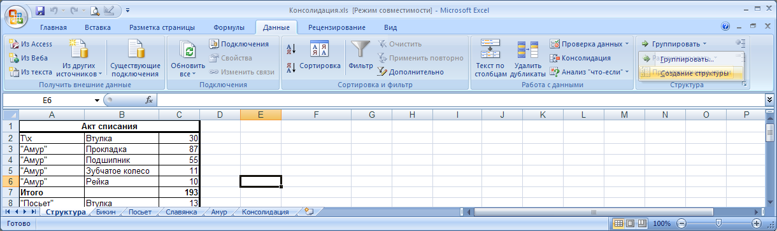
Task: Open the Формулы tab
Action: [229, 27]
